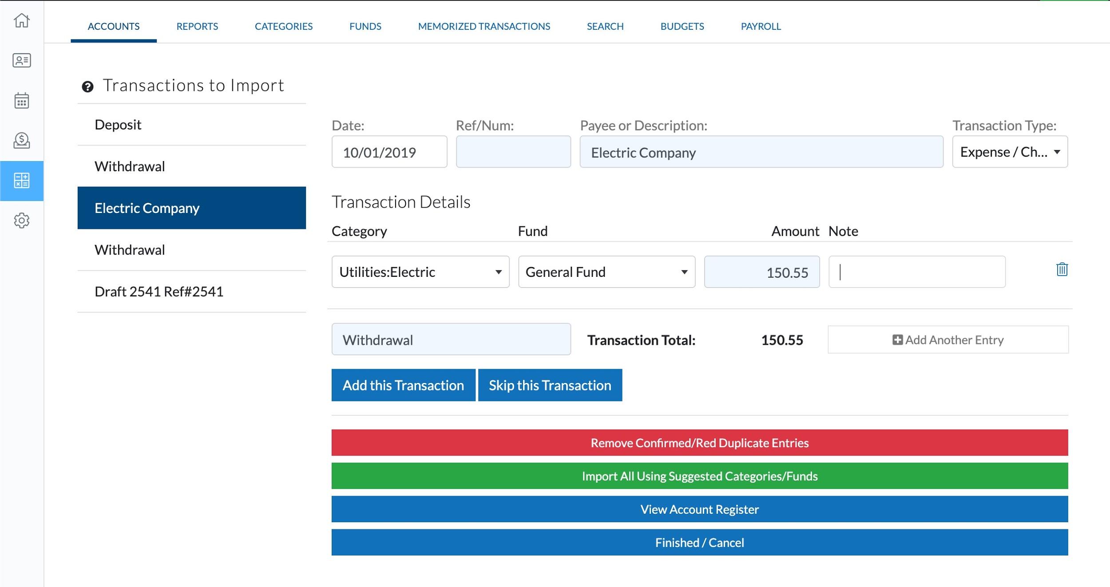
Task: Click Add this Transaction button
Action: pyautogui.click(x=403, y=385)
